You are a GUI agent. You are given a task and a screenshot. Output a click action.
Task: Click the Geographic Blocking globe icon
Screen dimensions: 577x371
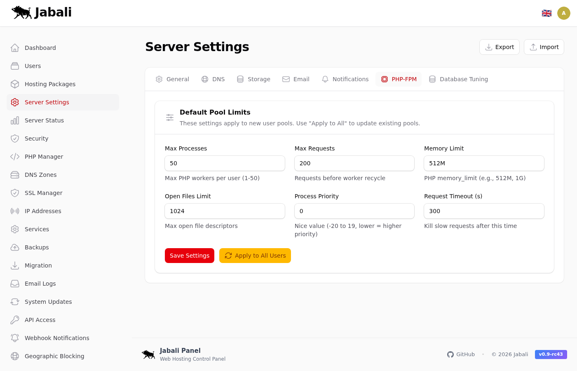[x=15, y=356]
